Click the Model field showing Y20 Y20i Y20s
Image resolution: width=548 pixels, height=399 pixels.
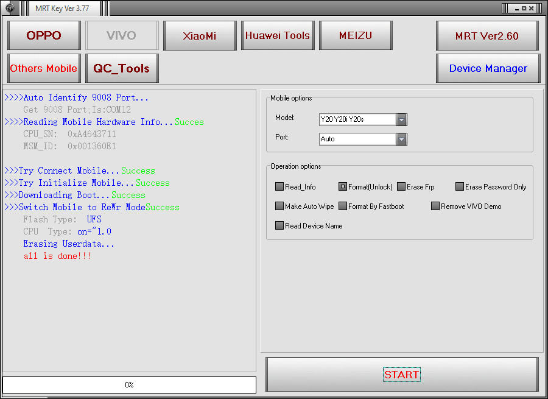coord(357,119)
